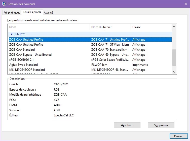190x141 pixels.
Task: Open the Avancé tab
Action: click(x=48, y=13)
